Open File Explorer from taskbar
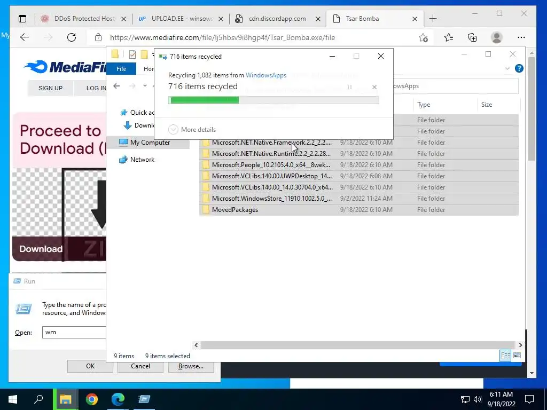 [x=66, y=399]
